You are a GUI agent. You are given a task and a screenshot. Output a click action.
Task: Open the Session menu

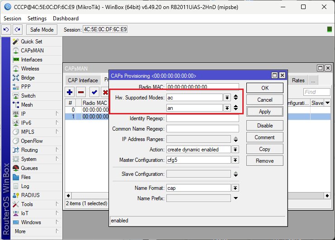[x=12, y=19]
